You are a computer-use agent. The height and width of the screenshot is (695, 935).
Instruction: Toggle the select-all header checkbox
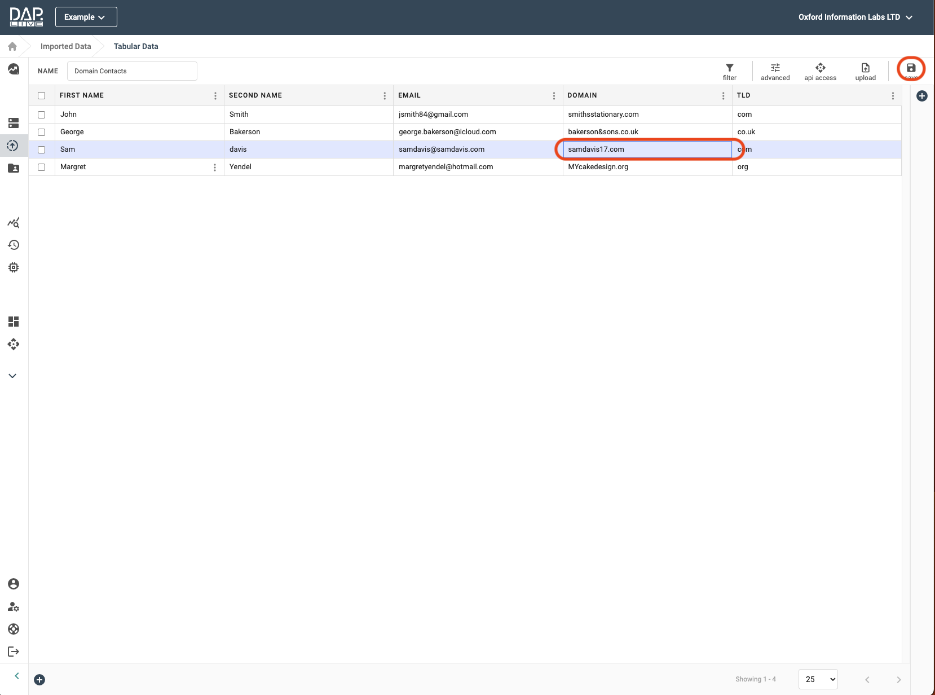42,95
